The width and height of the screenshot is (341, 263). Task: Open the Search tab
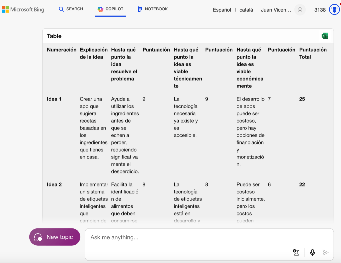71,9
